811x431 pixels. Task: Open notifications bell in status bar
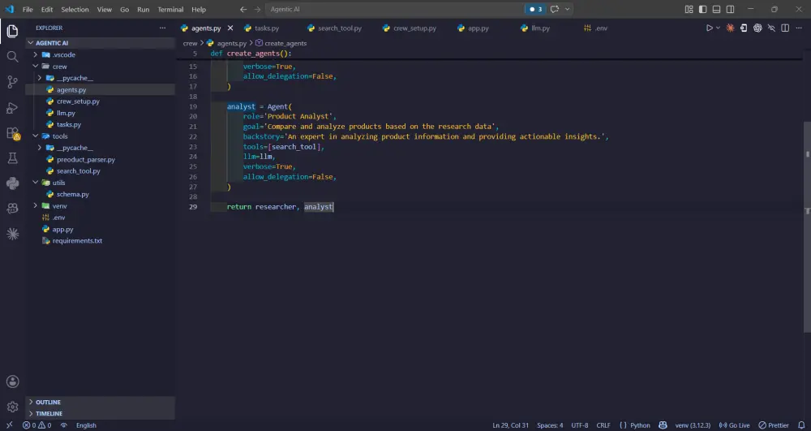(x=801, y=425)
